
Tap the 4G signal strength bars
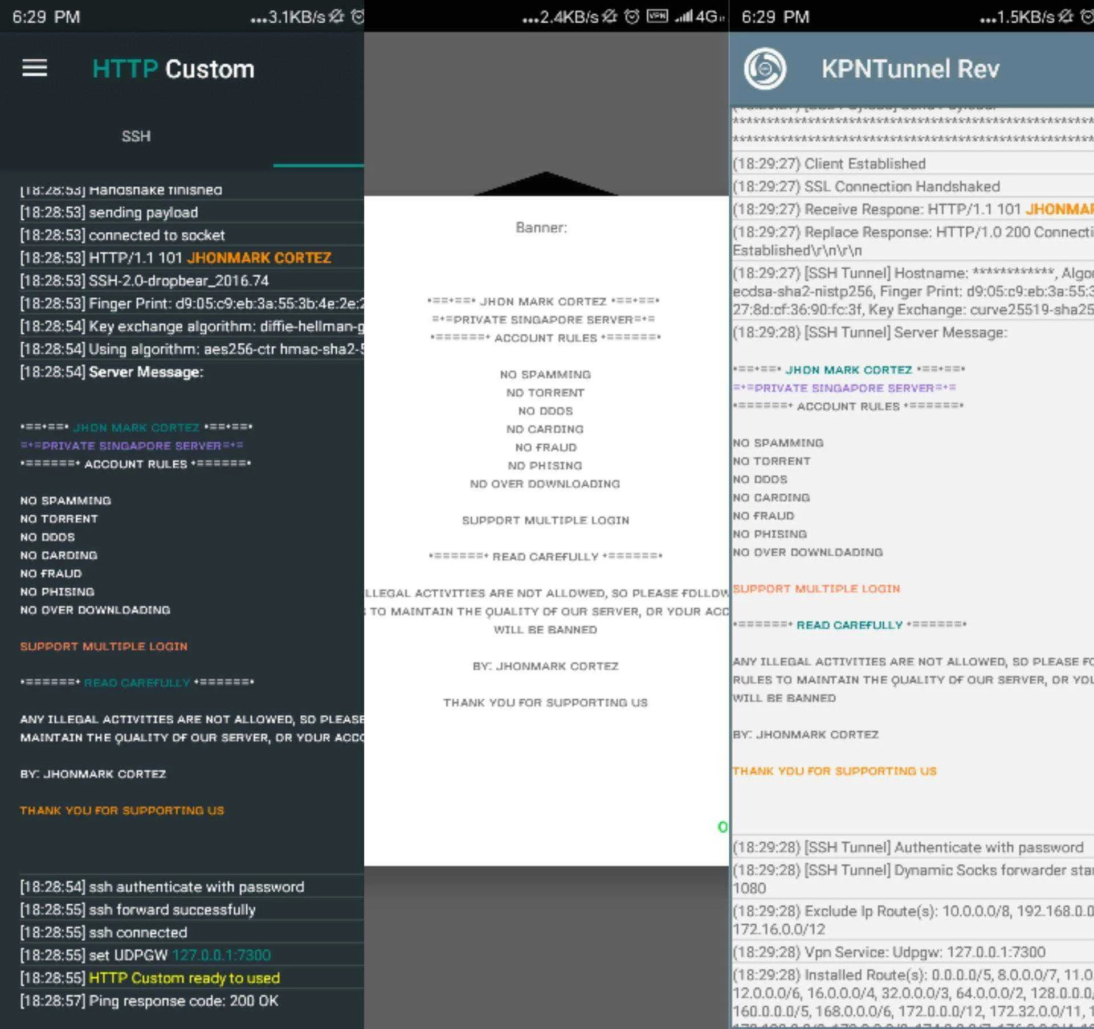683,17
